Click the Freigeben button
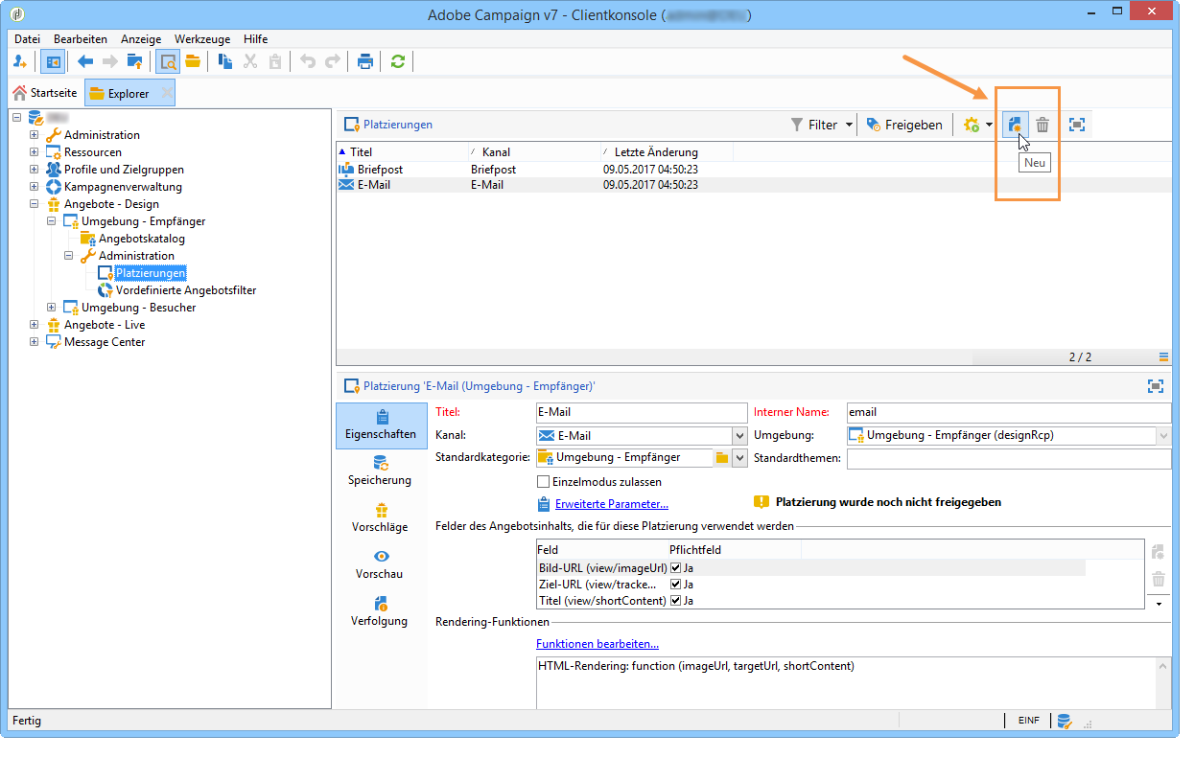Image resolution: width=1195 pixels, height=758 pixels. 903,125
